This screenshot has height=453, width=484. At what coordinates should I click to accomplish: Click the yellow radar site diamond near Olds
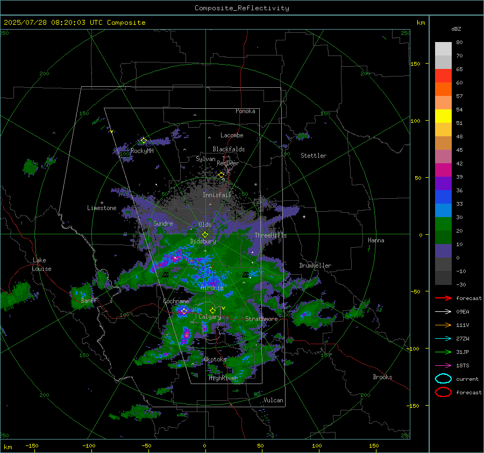205,235
